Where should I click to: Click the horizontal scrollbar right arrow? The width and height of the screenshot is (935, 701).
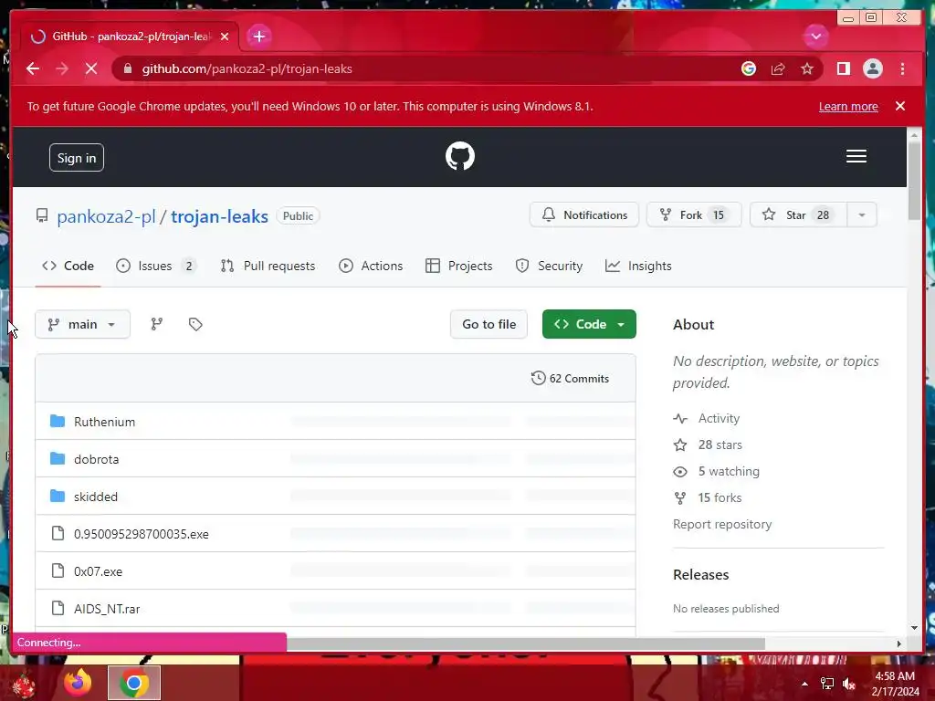[x=899, y=643]
